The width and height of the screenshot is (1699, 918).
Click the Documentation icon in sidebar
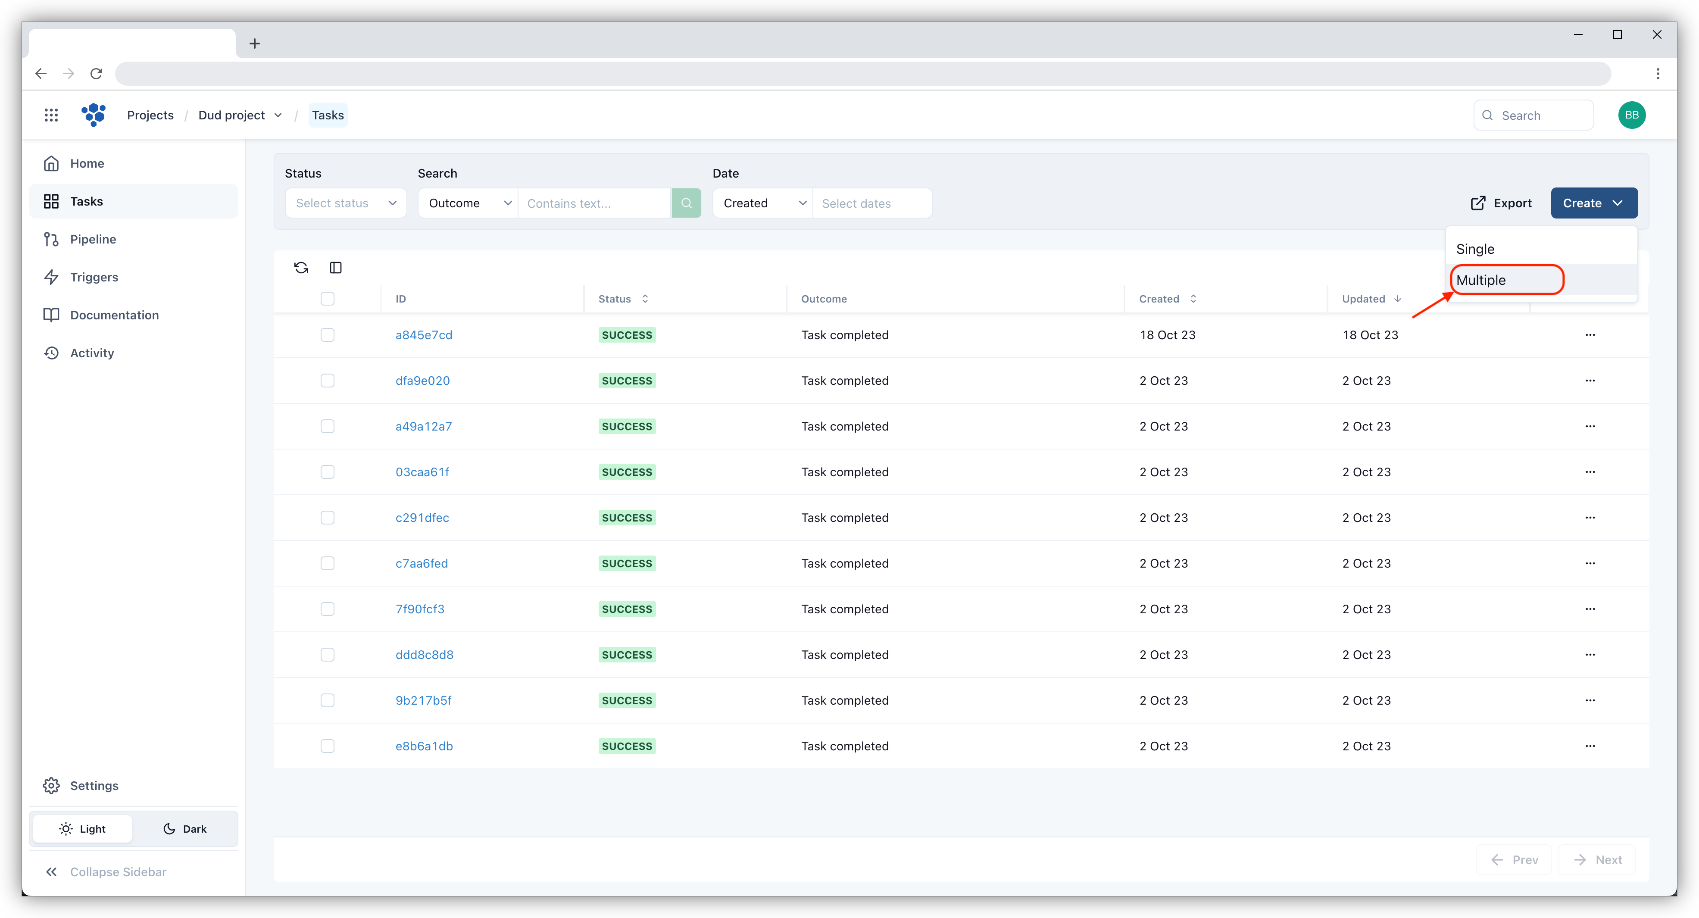coord(52,314)
